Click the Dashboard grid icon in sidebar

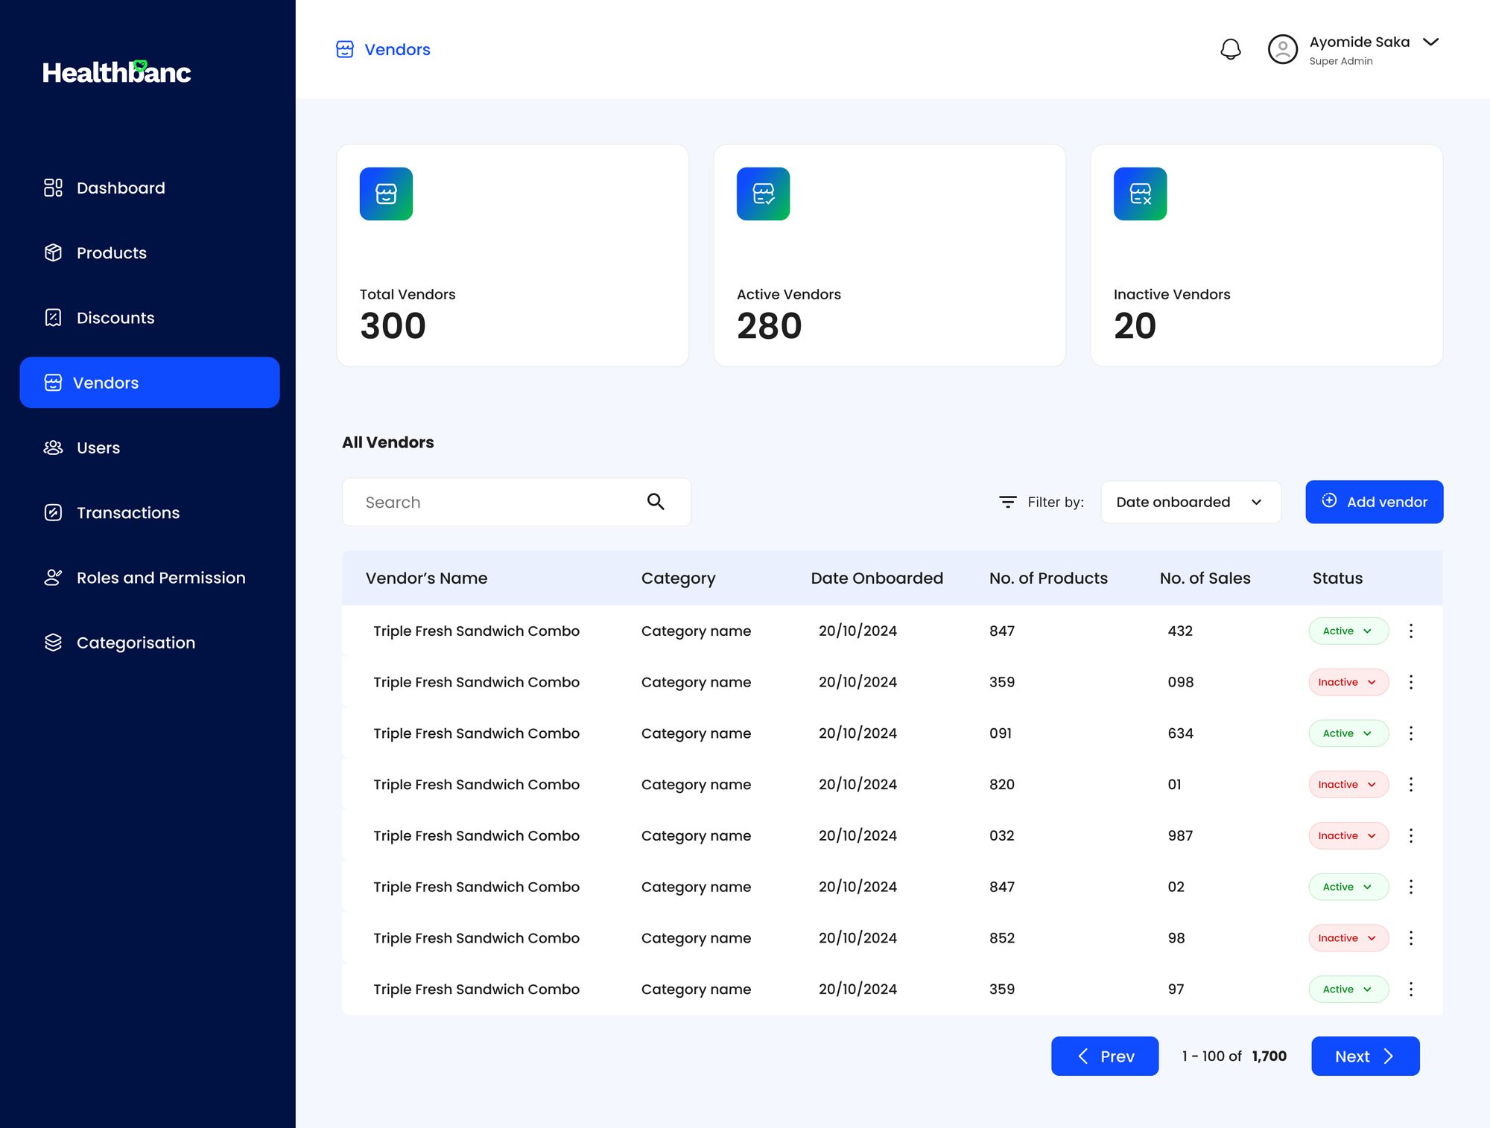coord(53,188)
